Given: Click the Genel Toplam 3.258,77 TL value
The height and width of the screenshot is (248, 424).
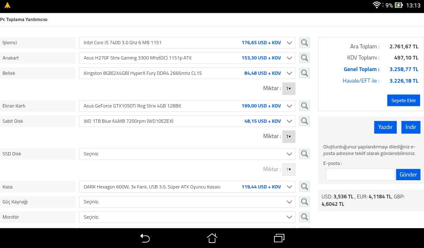Looking at the screenshot, I should pos(404,69).
